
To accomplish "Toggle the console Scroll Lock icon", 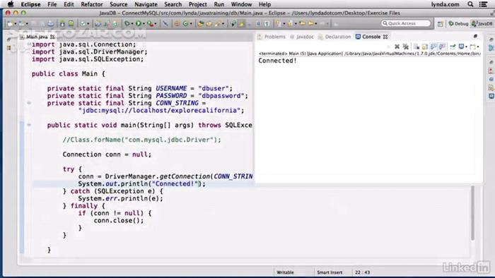I will (425, 47).
